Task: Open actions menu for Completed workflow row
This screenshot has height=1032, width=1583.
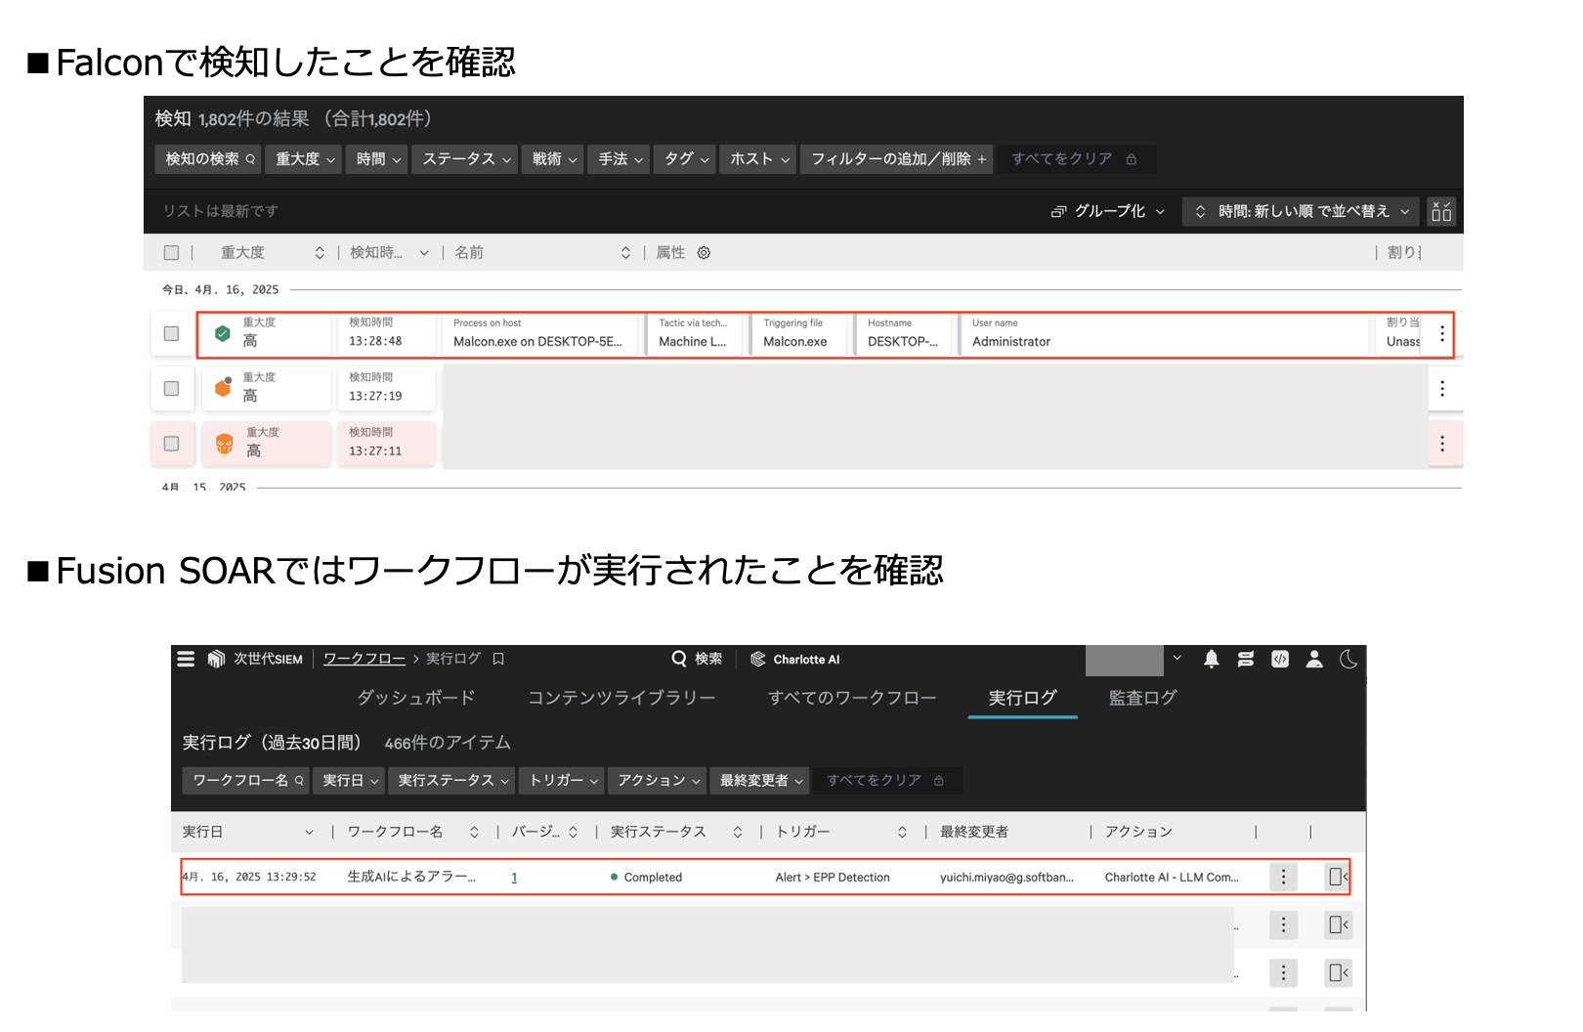Action: (x=1283, y=877)
